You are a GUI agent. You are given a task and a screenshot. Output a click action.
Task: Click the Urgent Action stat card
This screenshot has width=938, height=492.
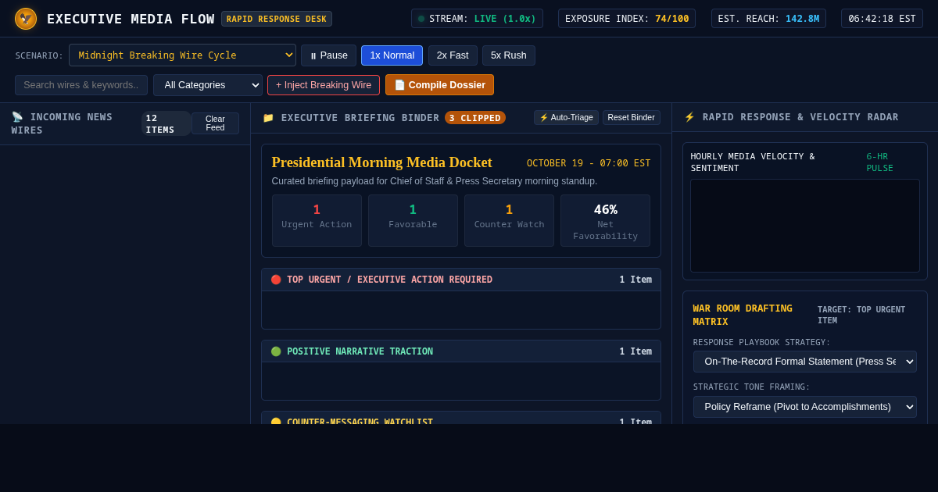[317, 221]
